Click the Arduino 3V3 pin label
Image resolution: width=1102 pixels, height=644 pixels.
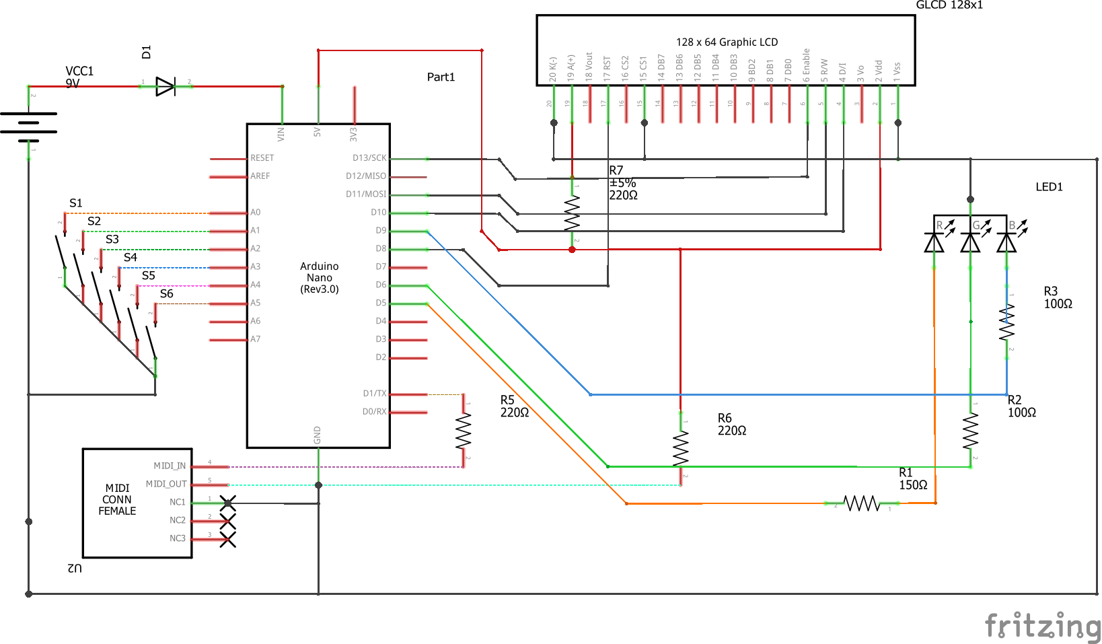pos(353,134)
